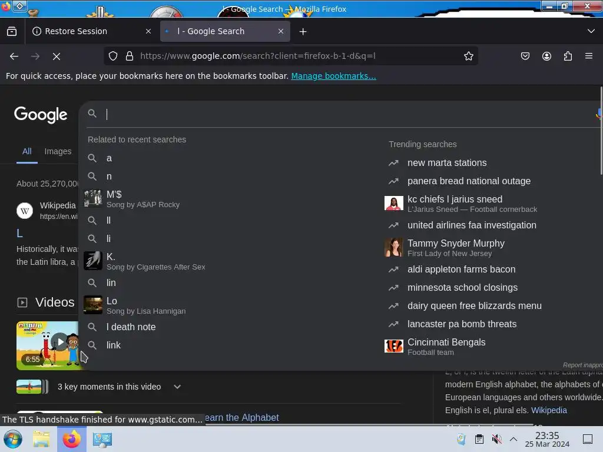Click Report inappropriate predictions link
Screen dimensions: 603x452
(582, 365)
